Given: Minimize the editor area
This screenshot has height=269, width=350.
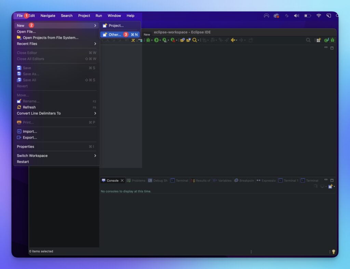Looking at the screenshot, I should (x=326, y=48).
